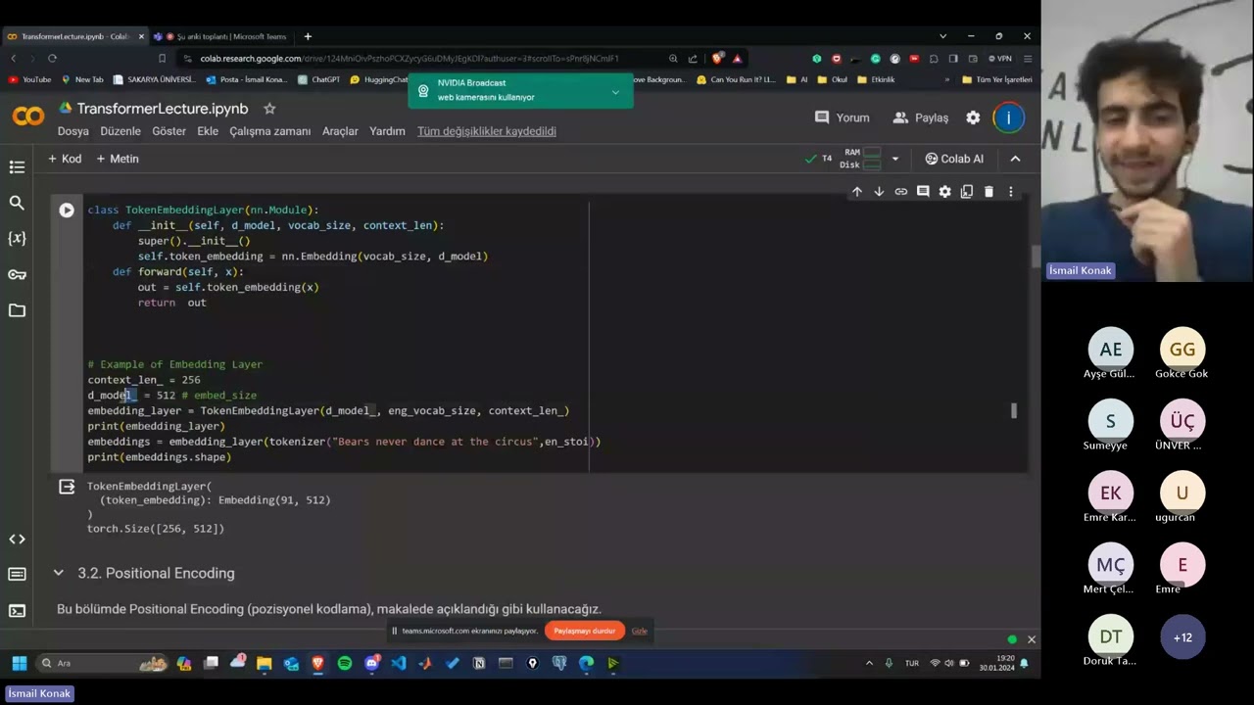
Task: Go to Colab home logo
Action: click(x=28, y=117)
